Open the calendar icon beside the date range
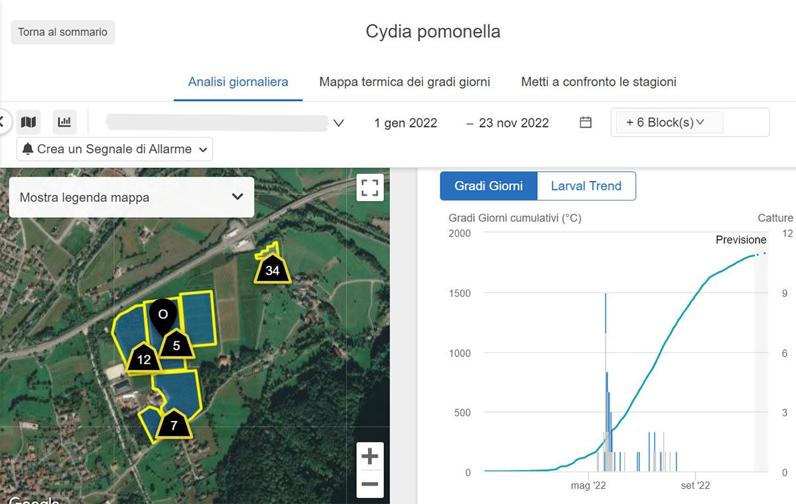Image resolution: width=796 pixels, height=504 pixels. 585,122
